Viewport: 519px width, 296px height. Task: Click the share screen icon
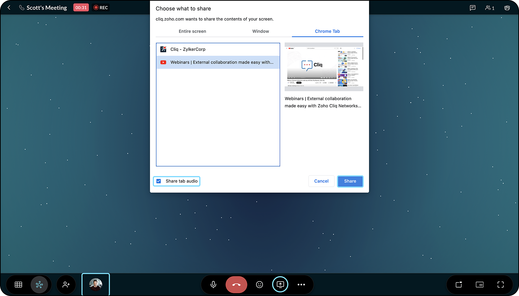click(x=280, y=284)
